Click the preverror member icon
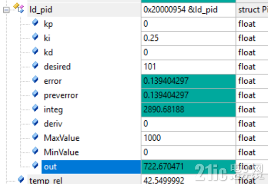This screenshot has height=184, width=268. (35, 94)
